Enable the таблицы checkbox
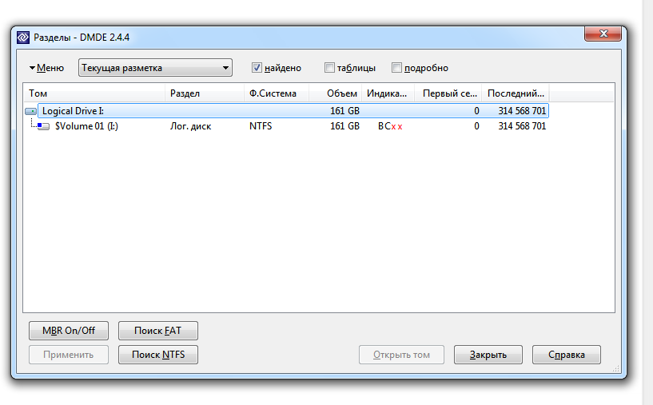 (329, 67)
